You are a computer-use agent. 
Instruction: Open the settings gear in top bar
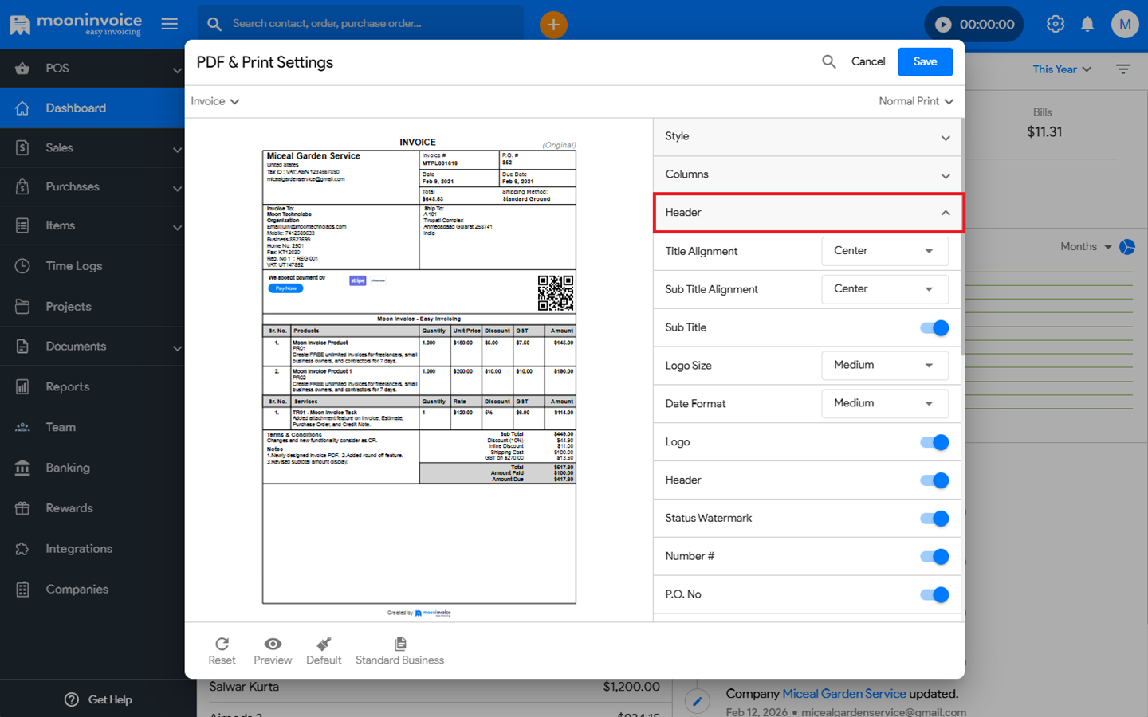1056,24
